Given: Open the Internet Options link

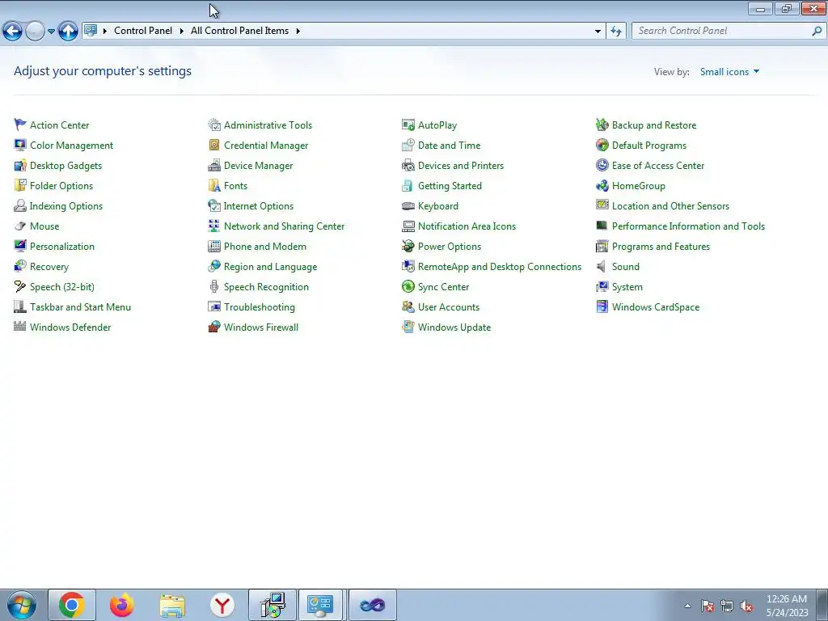Looking at the screenshot, I should coord(259,206).
